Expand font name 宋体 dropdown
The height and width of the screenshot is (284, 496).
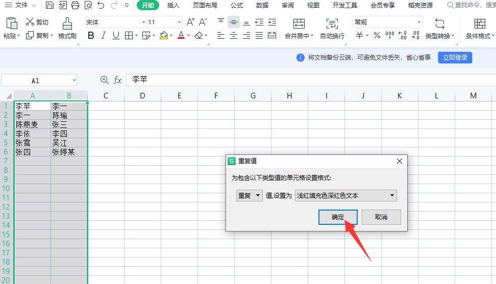tap(143, 22)
